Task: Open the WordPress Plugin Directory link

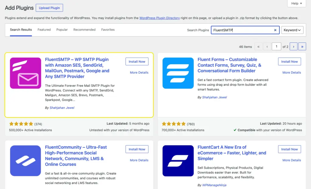Action: [x=159, y=18]
